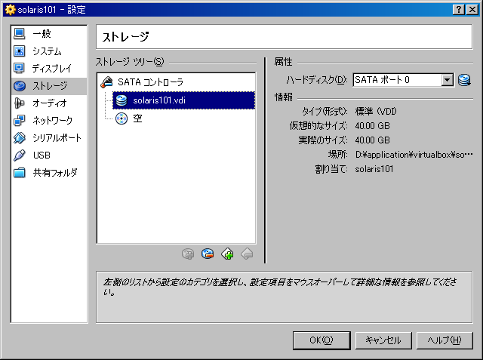Image resolution: width=483 pixels, height=360 pixels.
Task: Click the greyed-out remove attachment icon
Action: click(247, 254)
